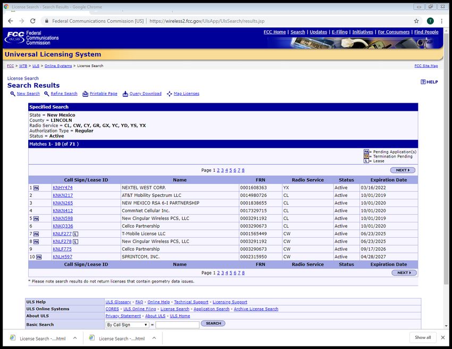Select FRN 0014980726
The height and width of the screenshot is (349, 452).
[x=253, y=196]
